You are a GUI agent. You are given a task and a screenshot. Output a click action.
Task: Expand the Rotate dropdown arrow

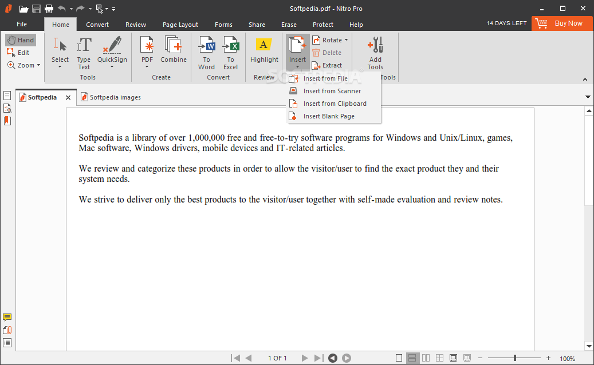click(x=347, y=40)
